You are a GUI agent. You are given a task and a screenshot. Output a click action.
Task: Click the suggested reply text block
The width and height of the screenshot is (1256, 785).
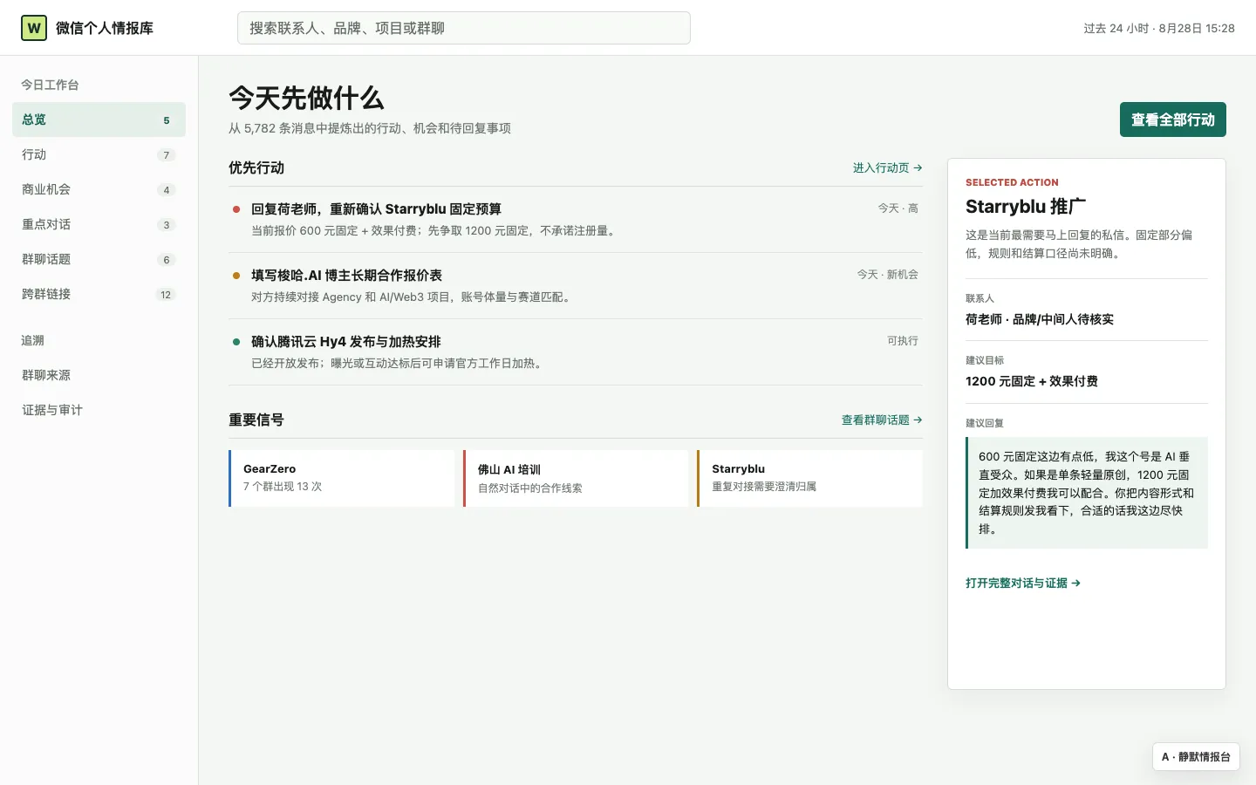1087,493
